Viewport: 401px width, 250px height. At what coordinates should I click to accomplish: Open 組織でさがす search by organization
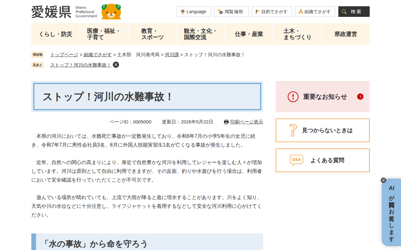coord(315,12)
